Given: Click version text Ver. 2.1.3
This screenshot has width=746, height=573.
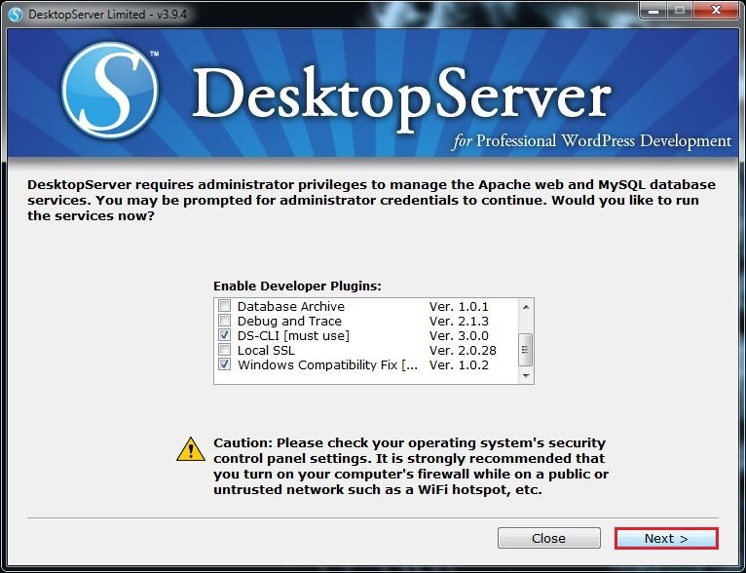Looking at the screenshot, I should click(459, 321).
